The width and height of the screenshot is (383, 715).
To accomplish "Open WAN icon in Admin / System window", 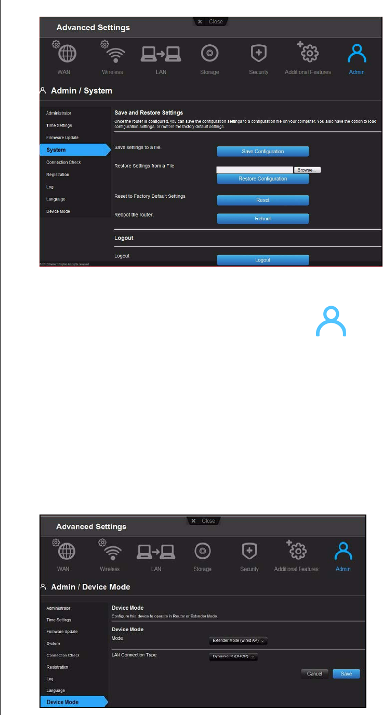I will (x=63, y=53).
